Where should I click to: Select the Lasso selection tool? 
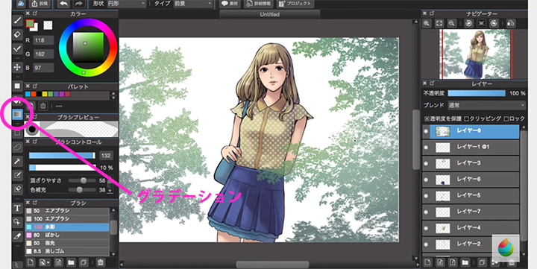[17, 147]
